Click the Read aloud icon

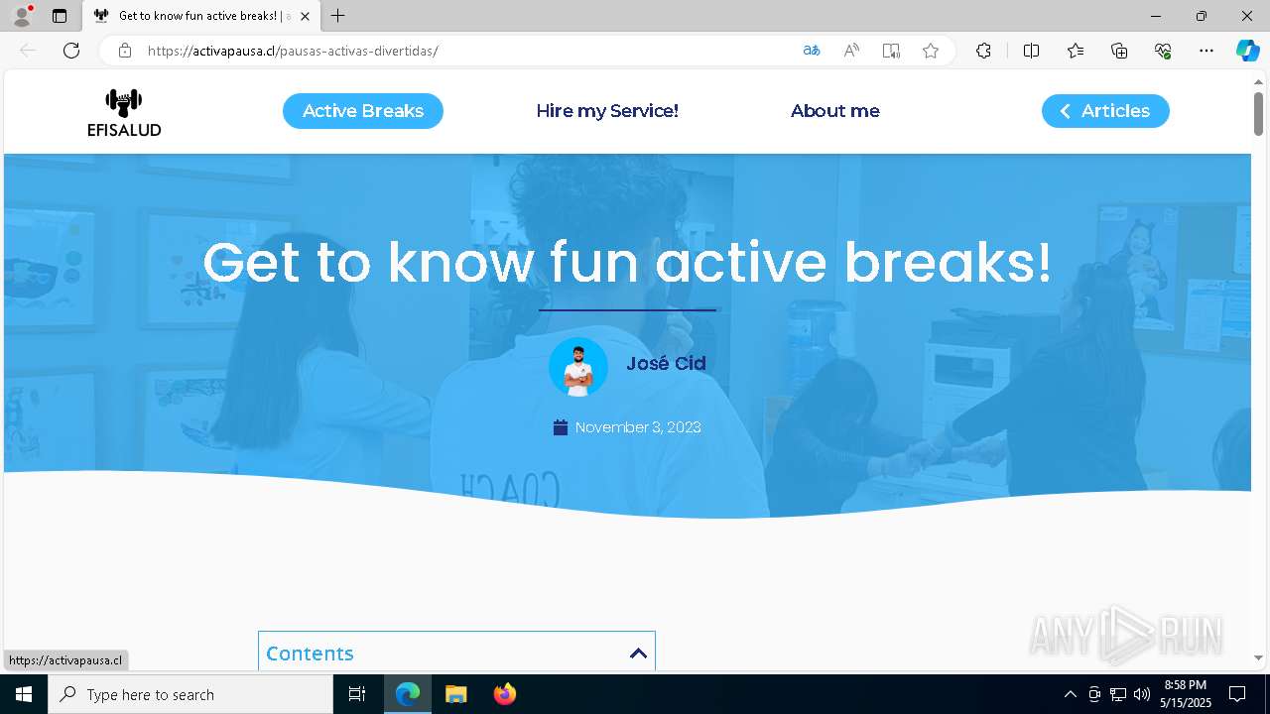tap(851, 51)
